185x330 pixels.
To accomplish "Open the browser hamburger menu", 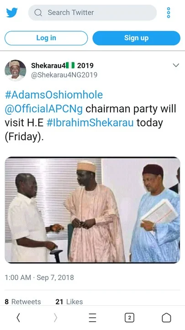I will [92, 318].
